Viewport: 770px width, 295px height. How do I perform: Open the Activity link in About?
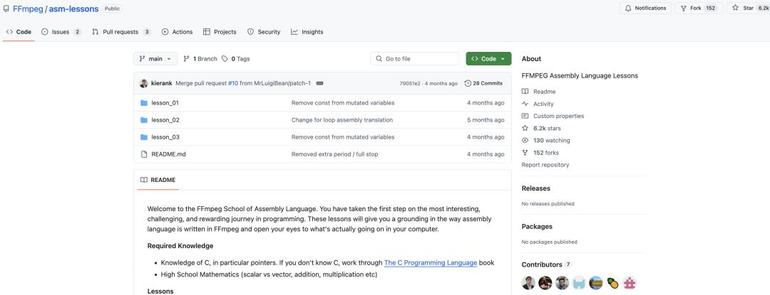pos(543,104)
